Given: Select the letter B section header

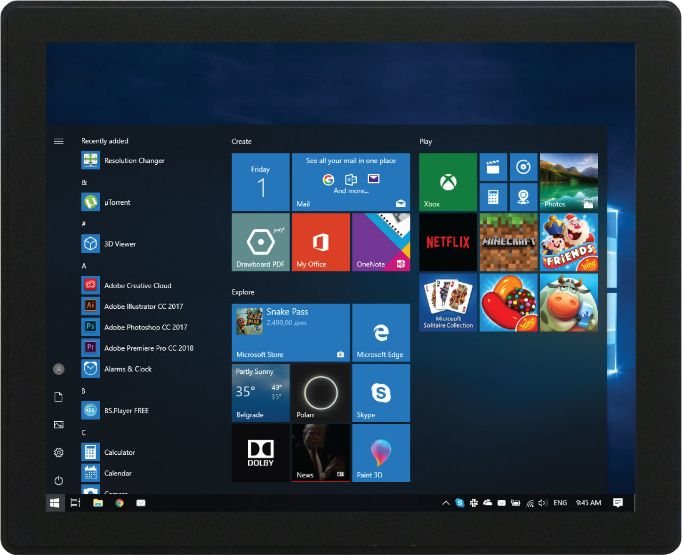Looking at the screenshot, I should pos(83,391).
